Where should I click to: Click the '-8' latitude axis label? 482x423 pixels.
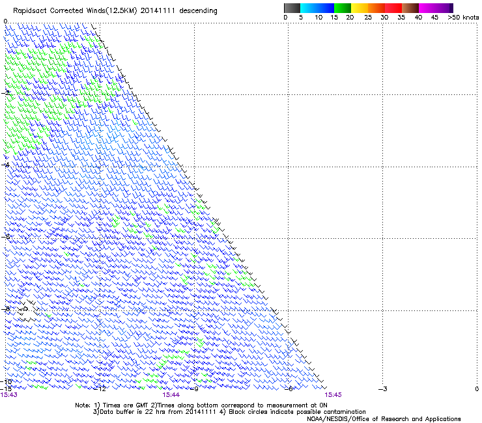(5, 309)
